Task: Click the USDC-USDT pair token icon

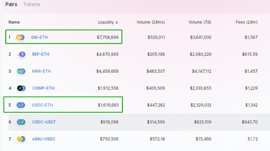Action: 21,122
